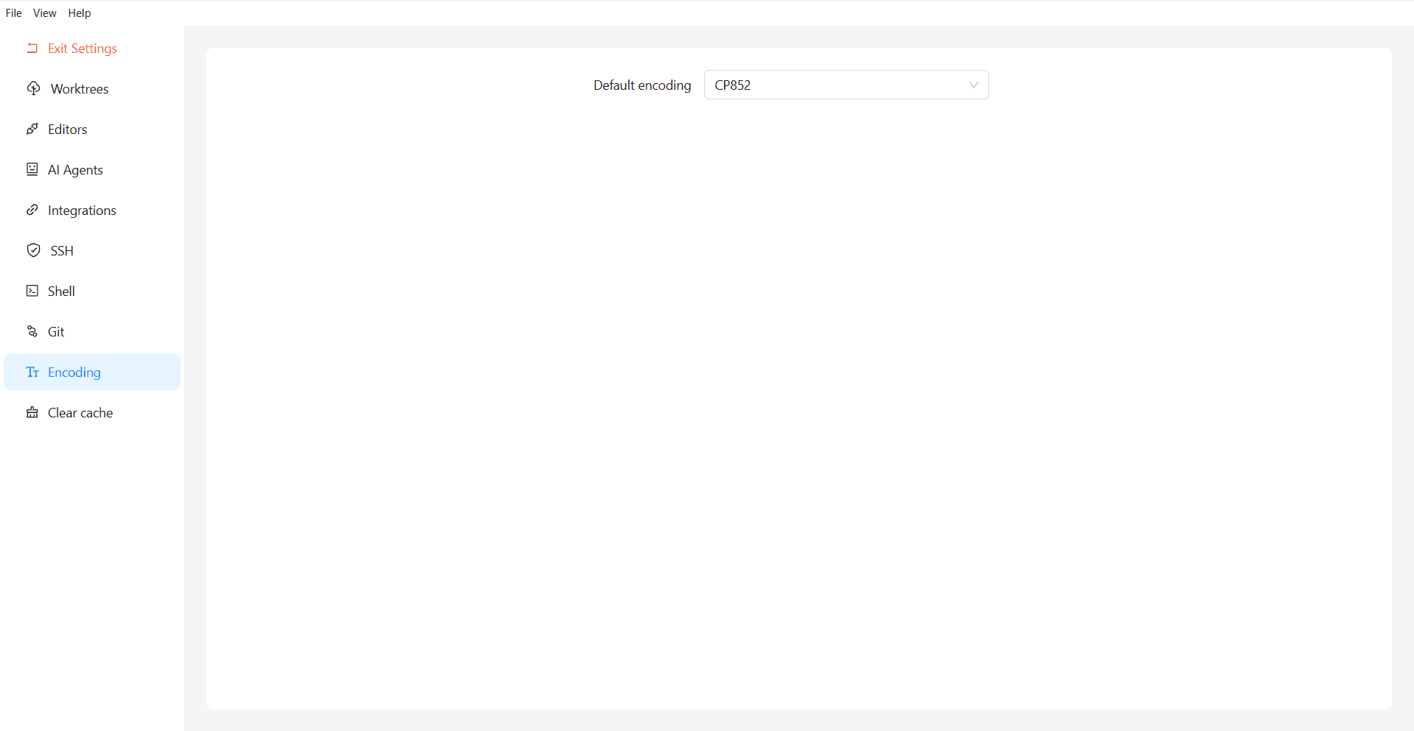Click the Shell terminal icon
This screenshot has width=1414, height=731.
(x=32, y=291)
